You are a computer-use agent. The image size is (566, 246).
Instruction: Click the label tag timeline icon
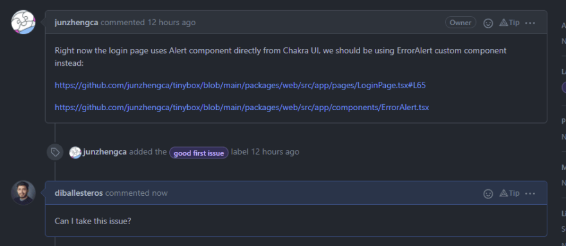tap(55, 152)
